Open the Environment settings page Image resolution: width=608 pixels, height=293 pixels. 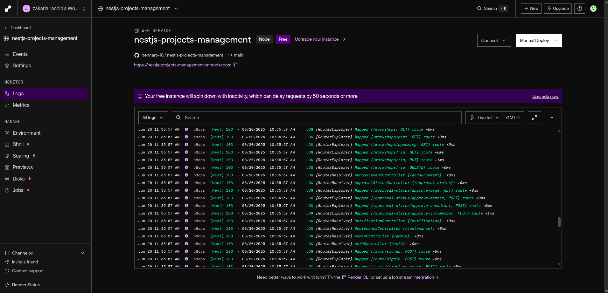pyautogui.click(x=26, y=133)
